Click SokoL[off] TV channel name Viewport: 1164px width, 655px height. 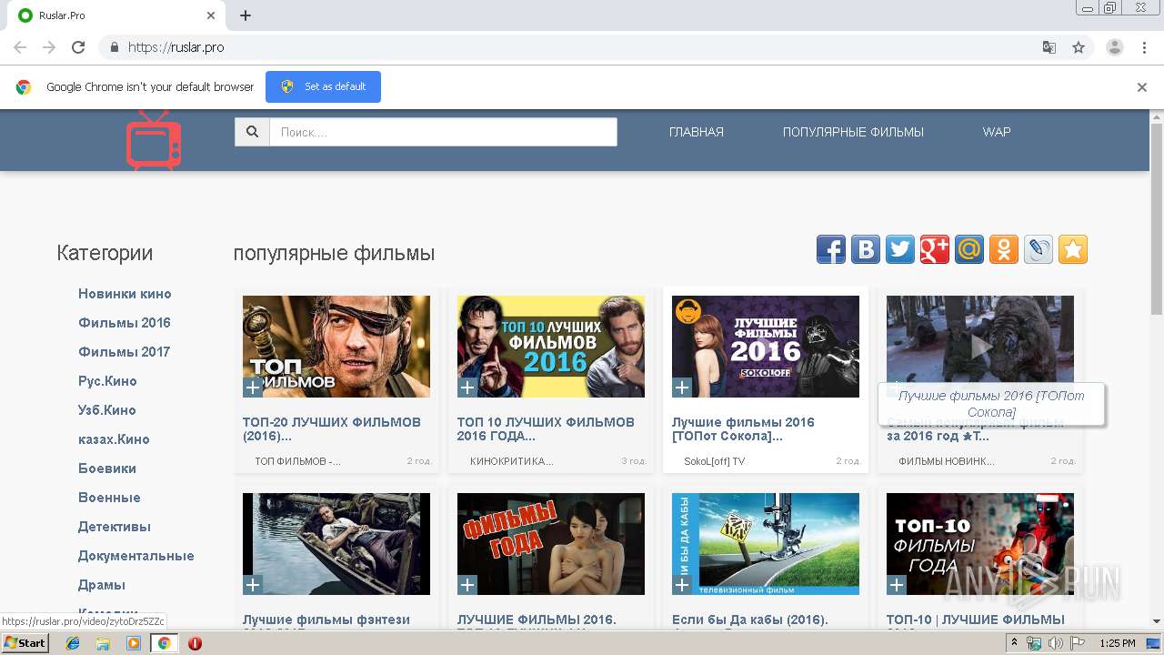pyautogui.click(x=714, y=461)
